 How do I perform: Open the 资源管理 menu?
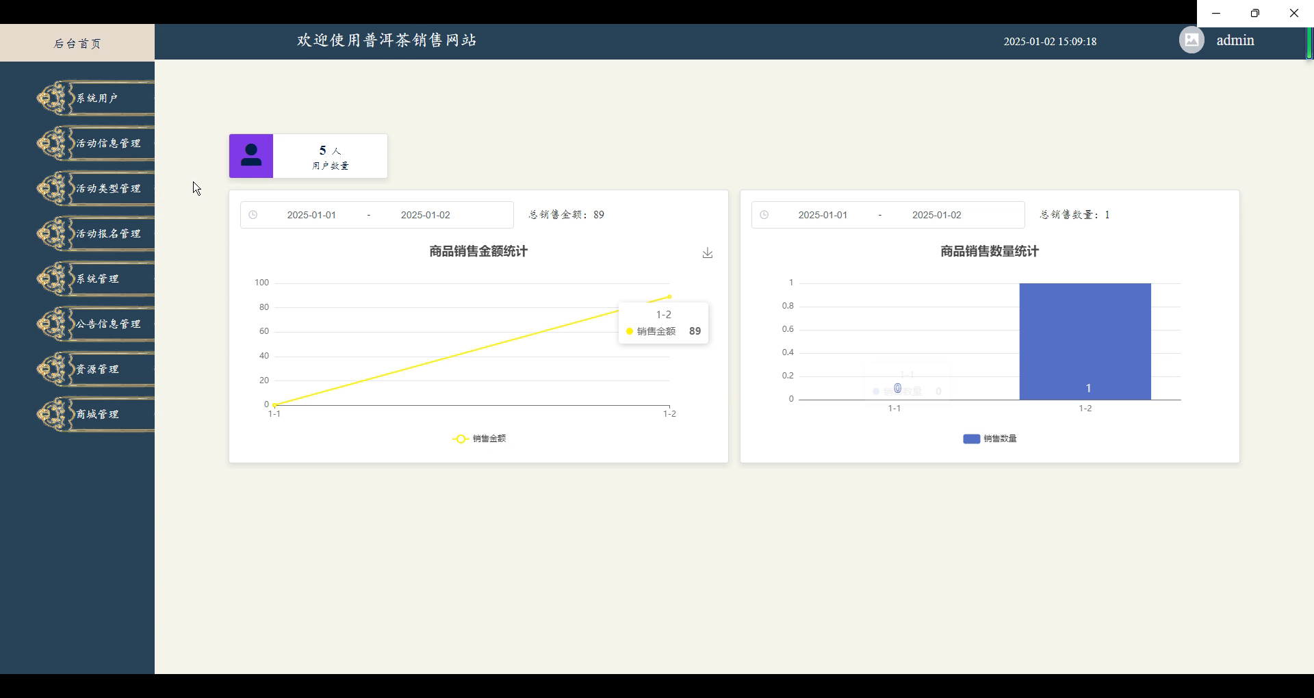[96, 369]
